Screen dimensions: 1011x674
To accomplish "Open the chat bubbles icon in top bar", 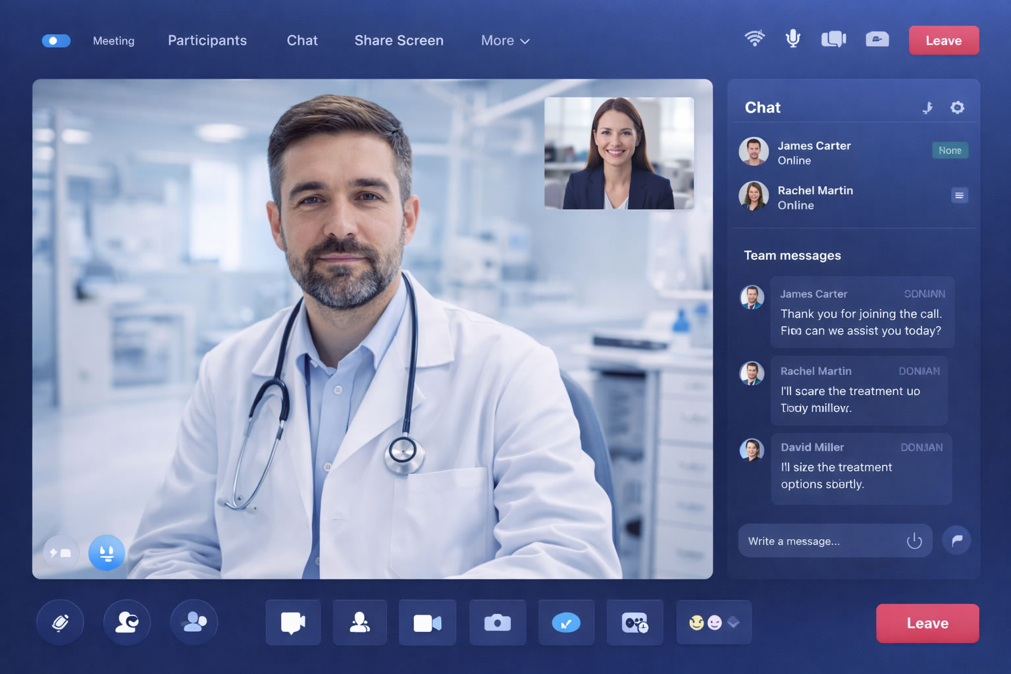I will [x=833, y=39].
